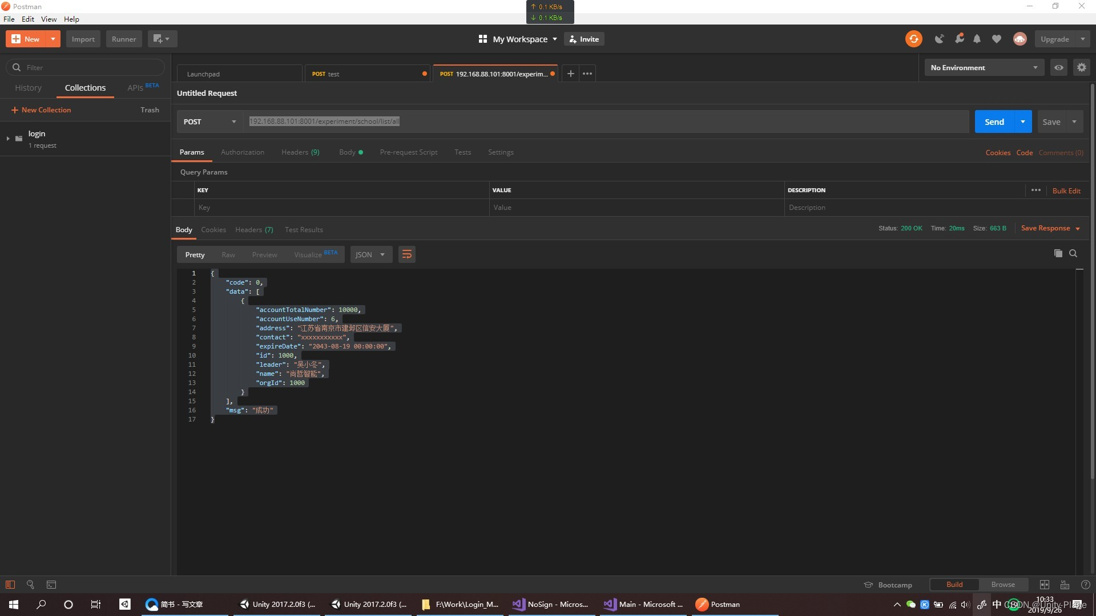Add a new request tab

point(570,74)
